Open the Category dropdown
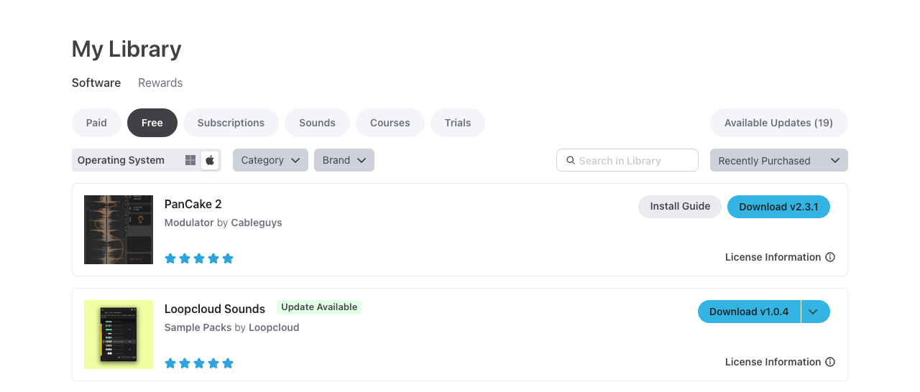 270,160
